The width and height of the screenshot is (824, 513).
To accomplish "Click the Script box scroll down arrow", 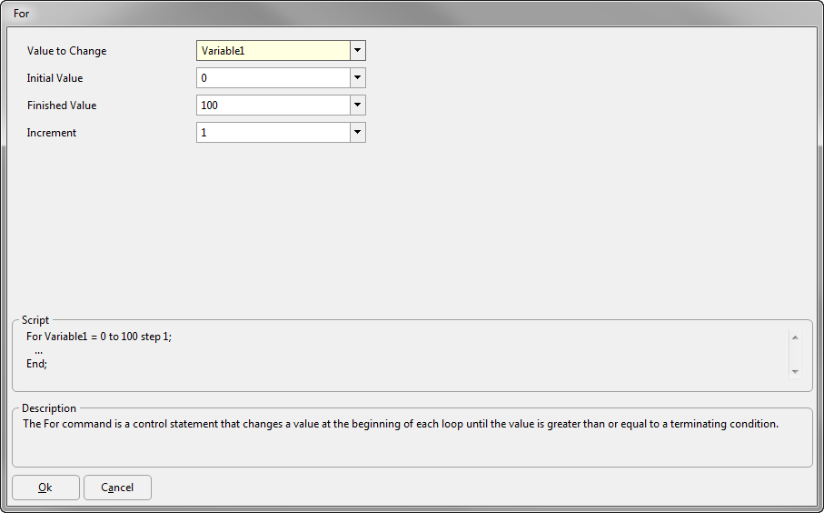I will point(795,371).
